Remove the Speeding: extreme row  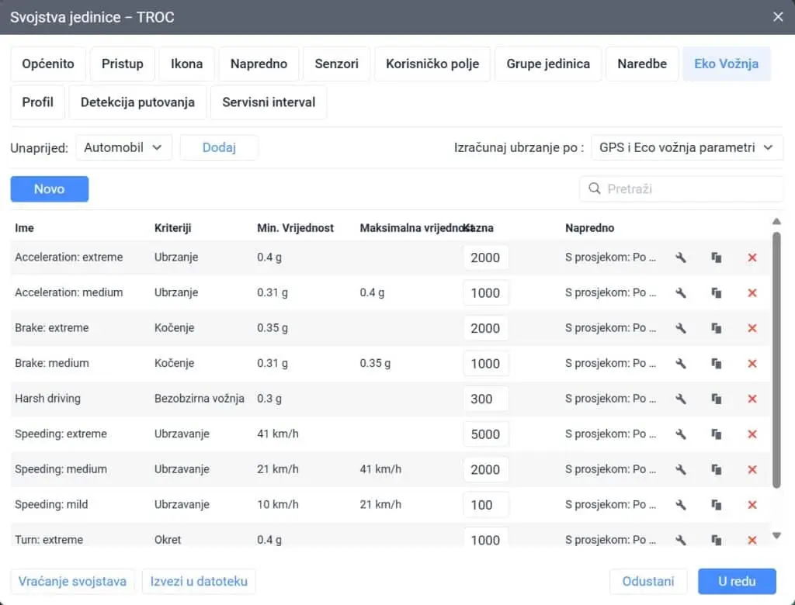752,434
